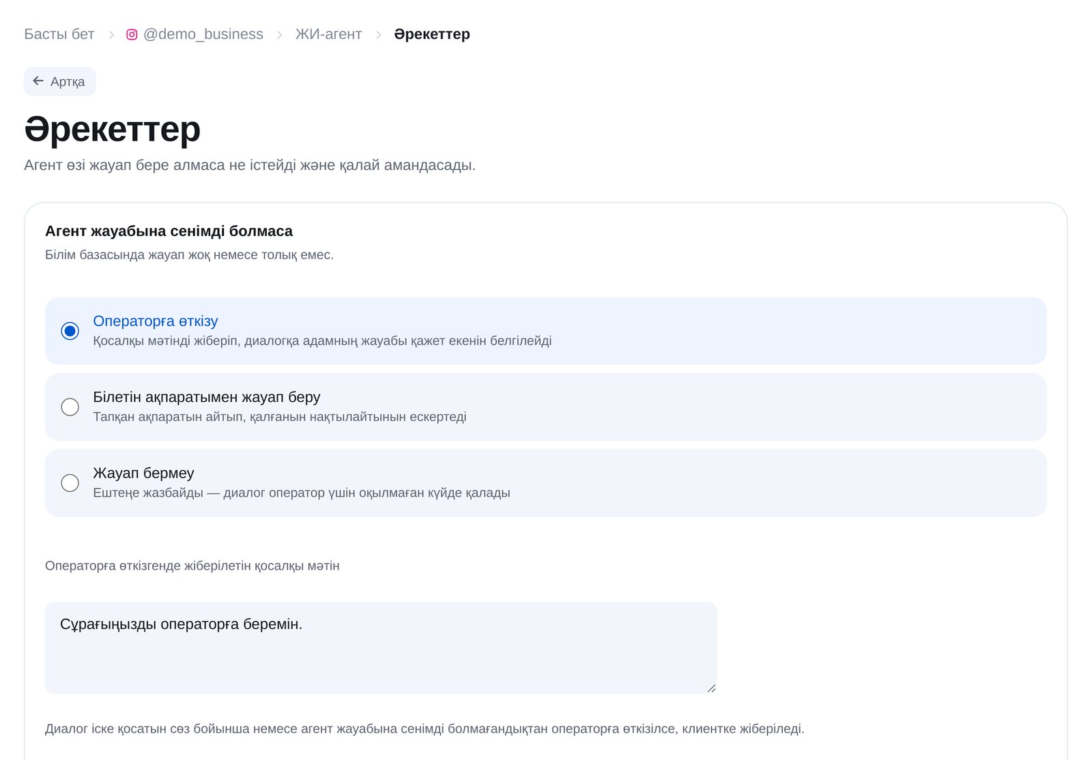
Task: Go back with the Артқа button
Action: click(x=60, y=81)
